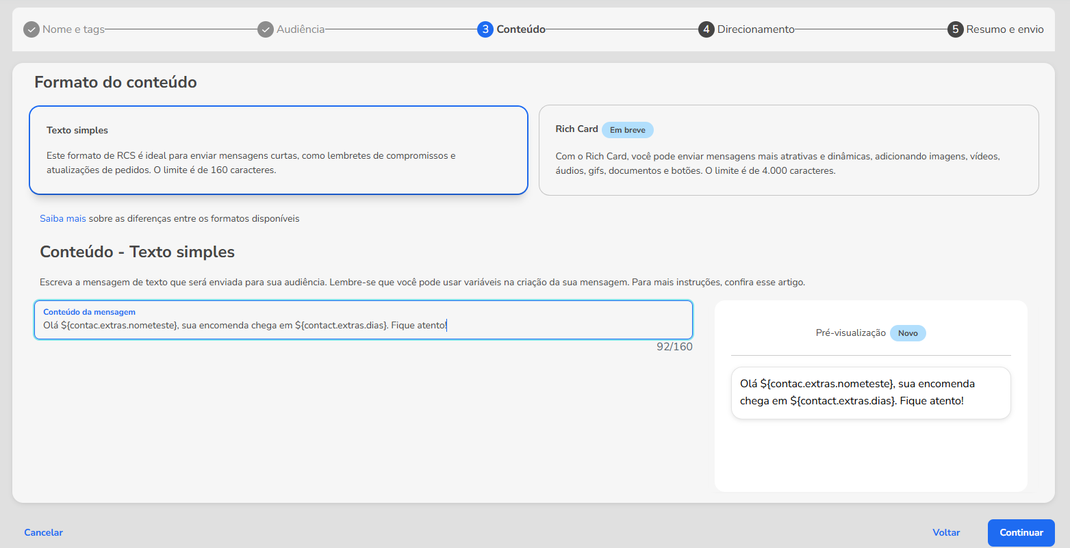Image resolution: width=1070 pixels, height=548 pixels.
Task: Open the Conteúdo step label
Action: tap(521, 29)
